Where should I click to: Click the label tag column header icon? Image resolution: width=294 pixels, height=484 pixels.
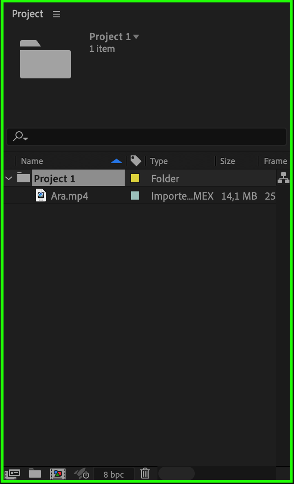tap(136, 161)
